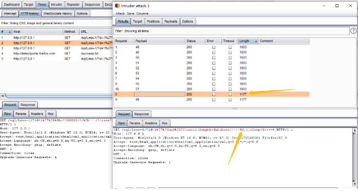358x191 pixels.
Task: Switch to the Payloads tab
Action: tap(171, 22)
